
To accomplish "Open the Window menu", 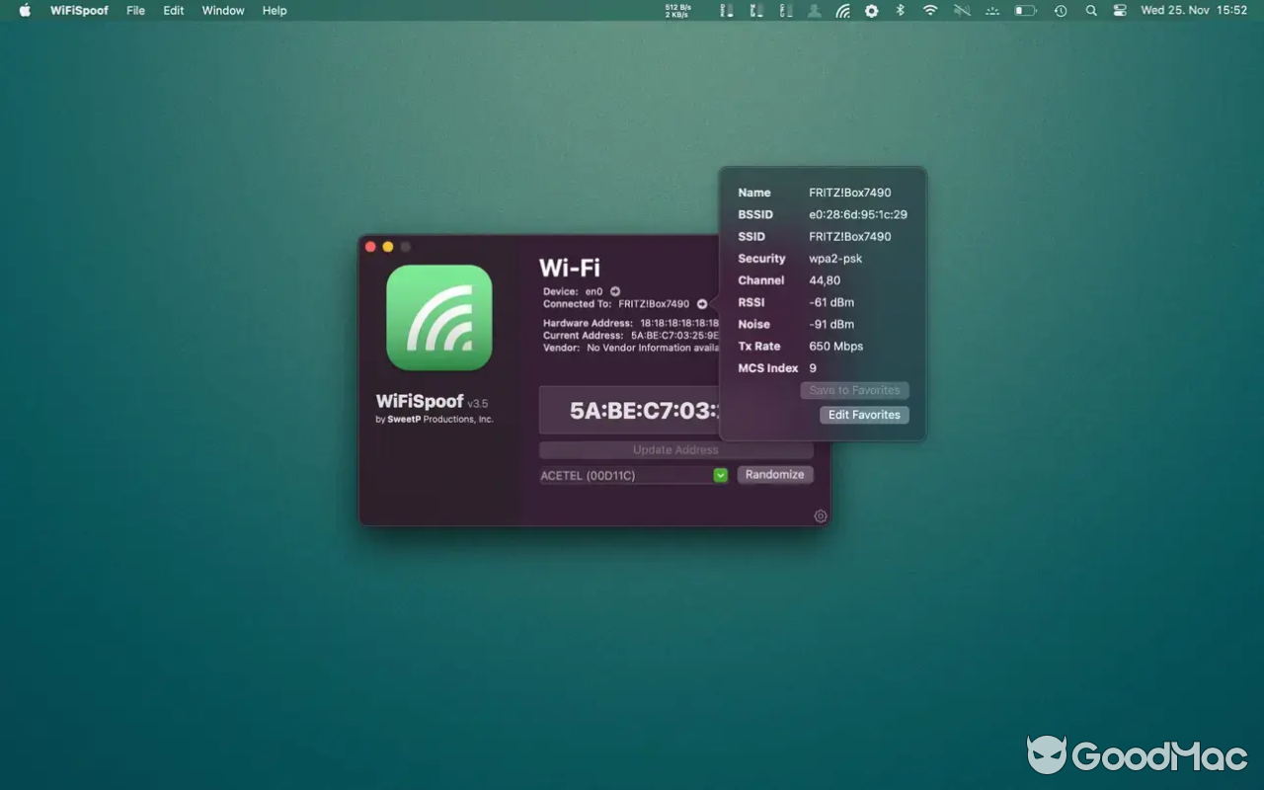I will (x=222, y=11).
